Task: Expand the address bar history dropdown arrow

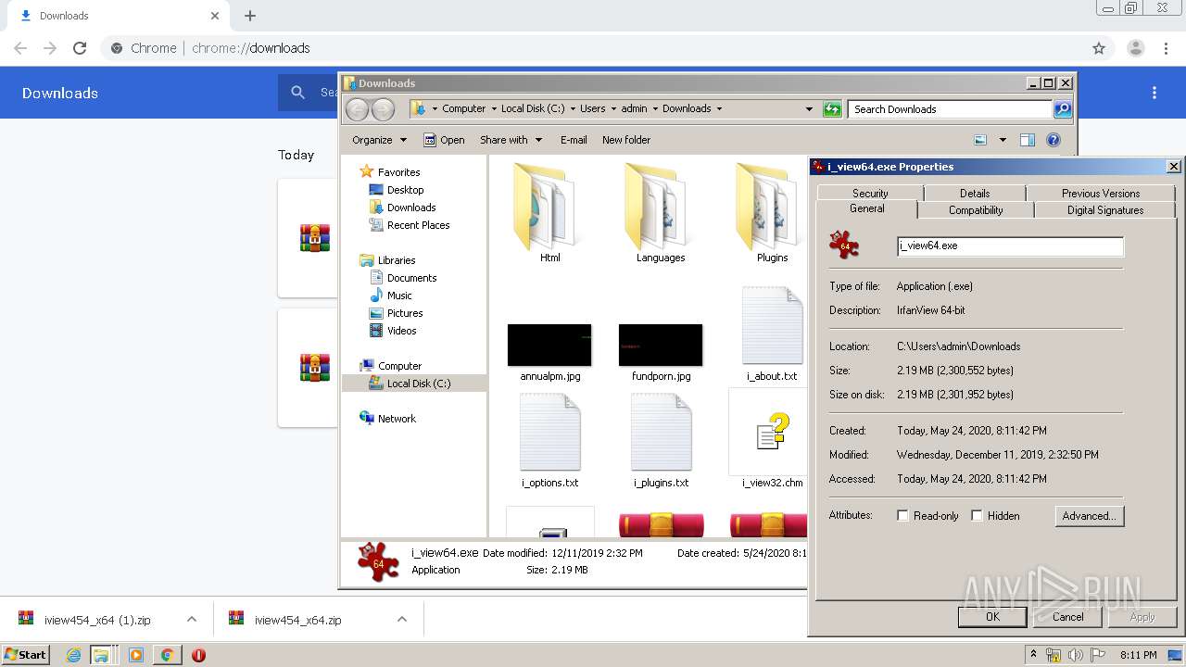Action: [809, 109]
